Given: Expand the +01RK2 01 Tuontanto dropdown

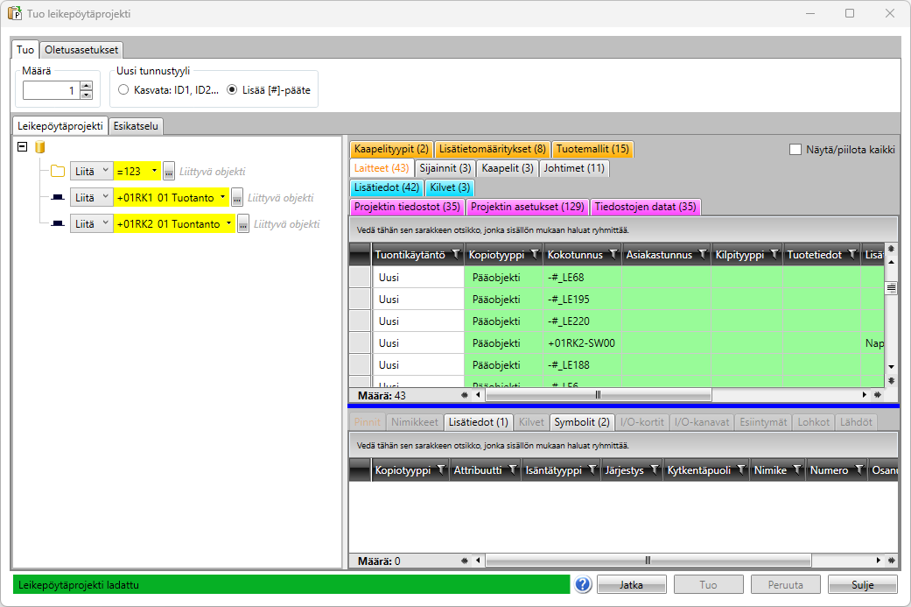Looking at the screenshot, I should click(228, 224).
